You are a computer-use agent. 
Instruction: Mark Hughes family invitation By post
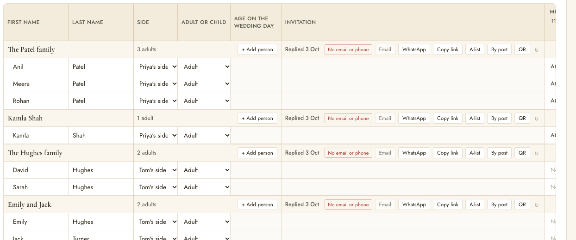coord(499,153)
